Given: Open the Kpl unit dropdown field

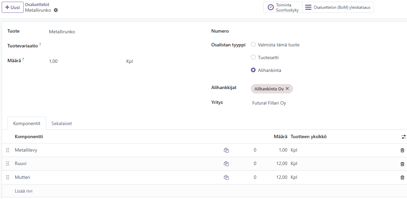Looking at the screenshot, I should tap(129, 61).
